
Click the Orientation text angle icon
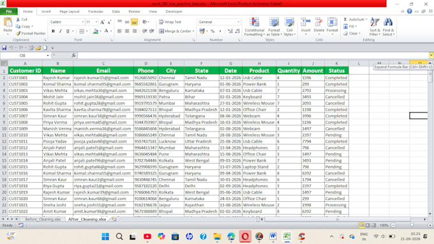(x=144, y=22)
